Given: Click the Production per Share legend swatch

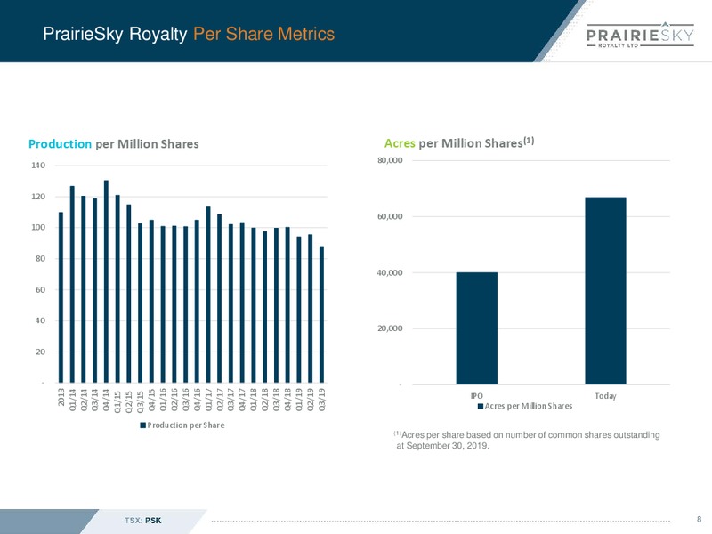Looking at the screenshot, I should [143, 425].
